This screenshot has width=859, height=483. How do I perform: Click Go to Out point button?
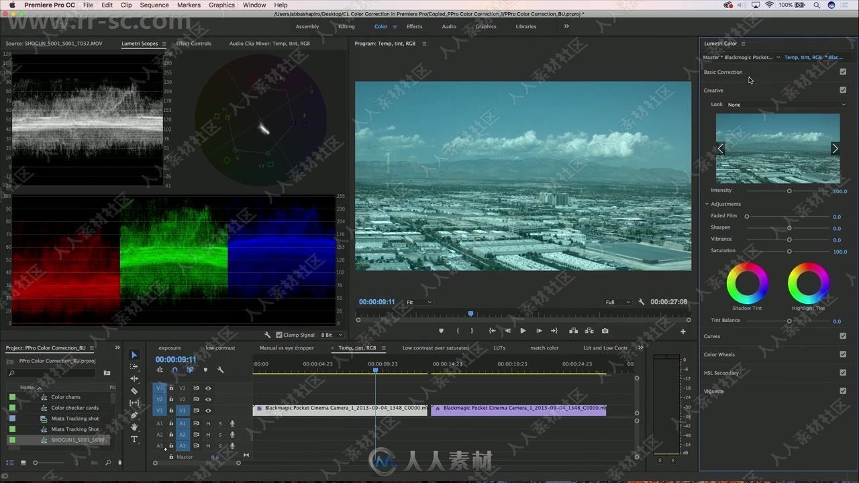coord(554,331)
